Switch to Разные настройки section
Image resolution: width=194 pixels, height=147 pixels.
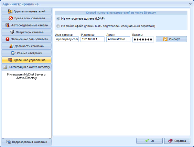pos(27,53)
